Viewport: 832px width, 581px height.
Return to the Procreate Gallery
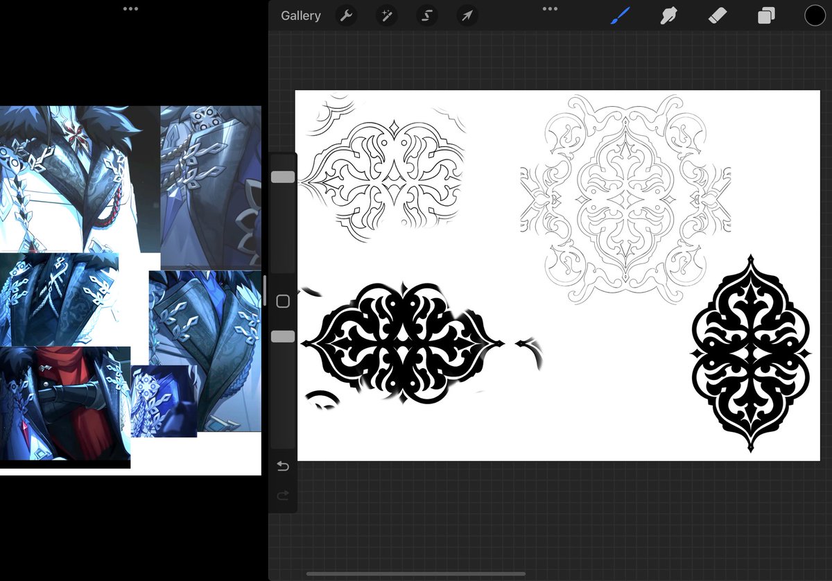pos(300,15)
